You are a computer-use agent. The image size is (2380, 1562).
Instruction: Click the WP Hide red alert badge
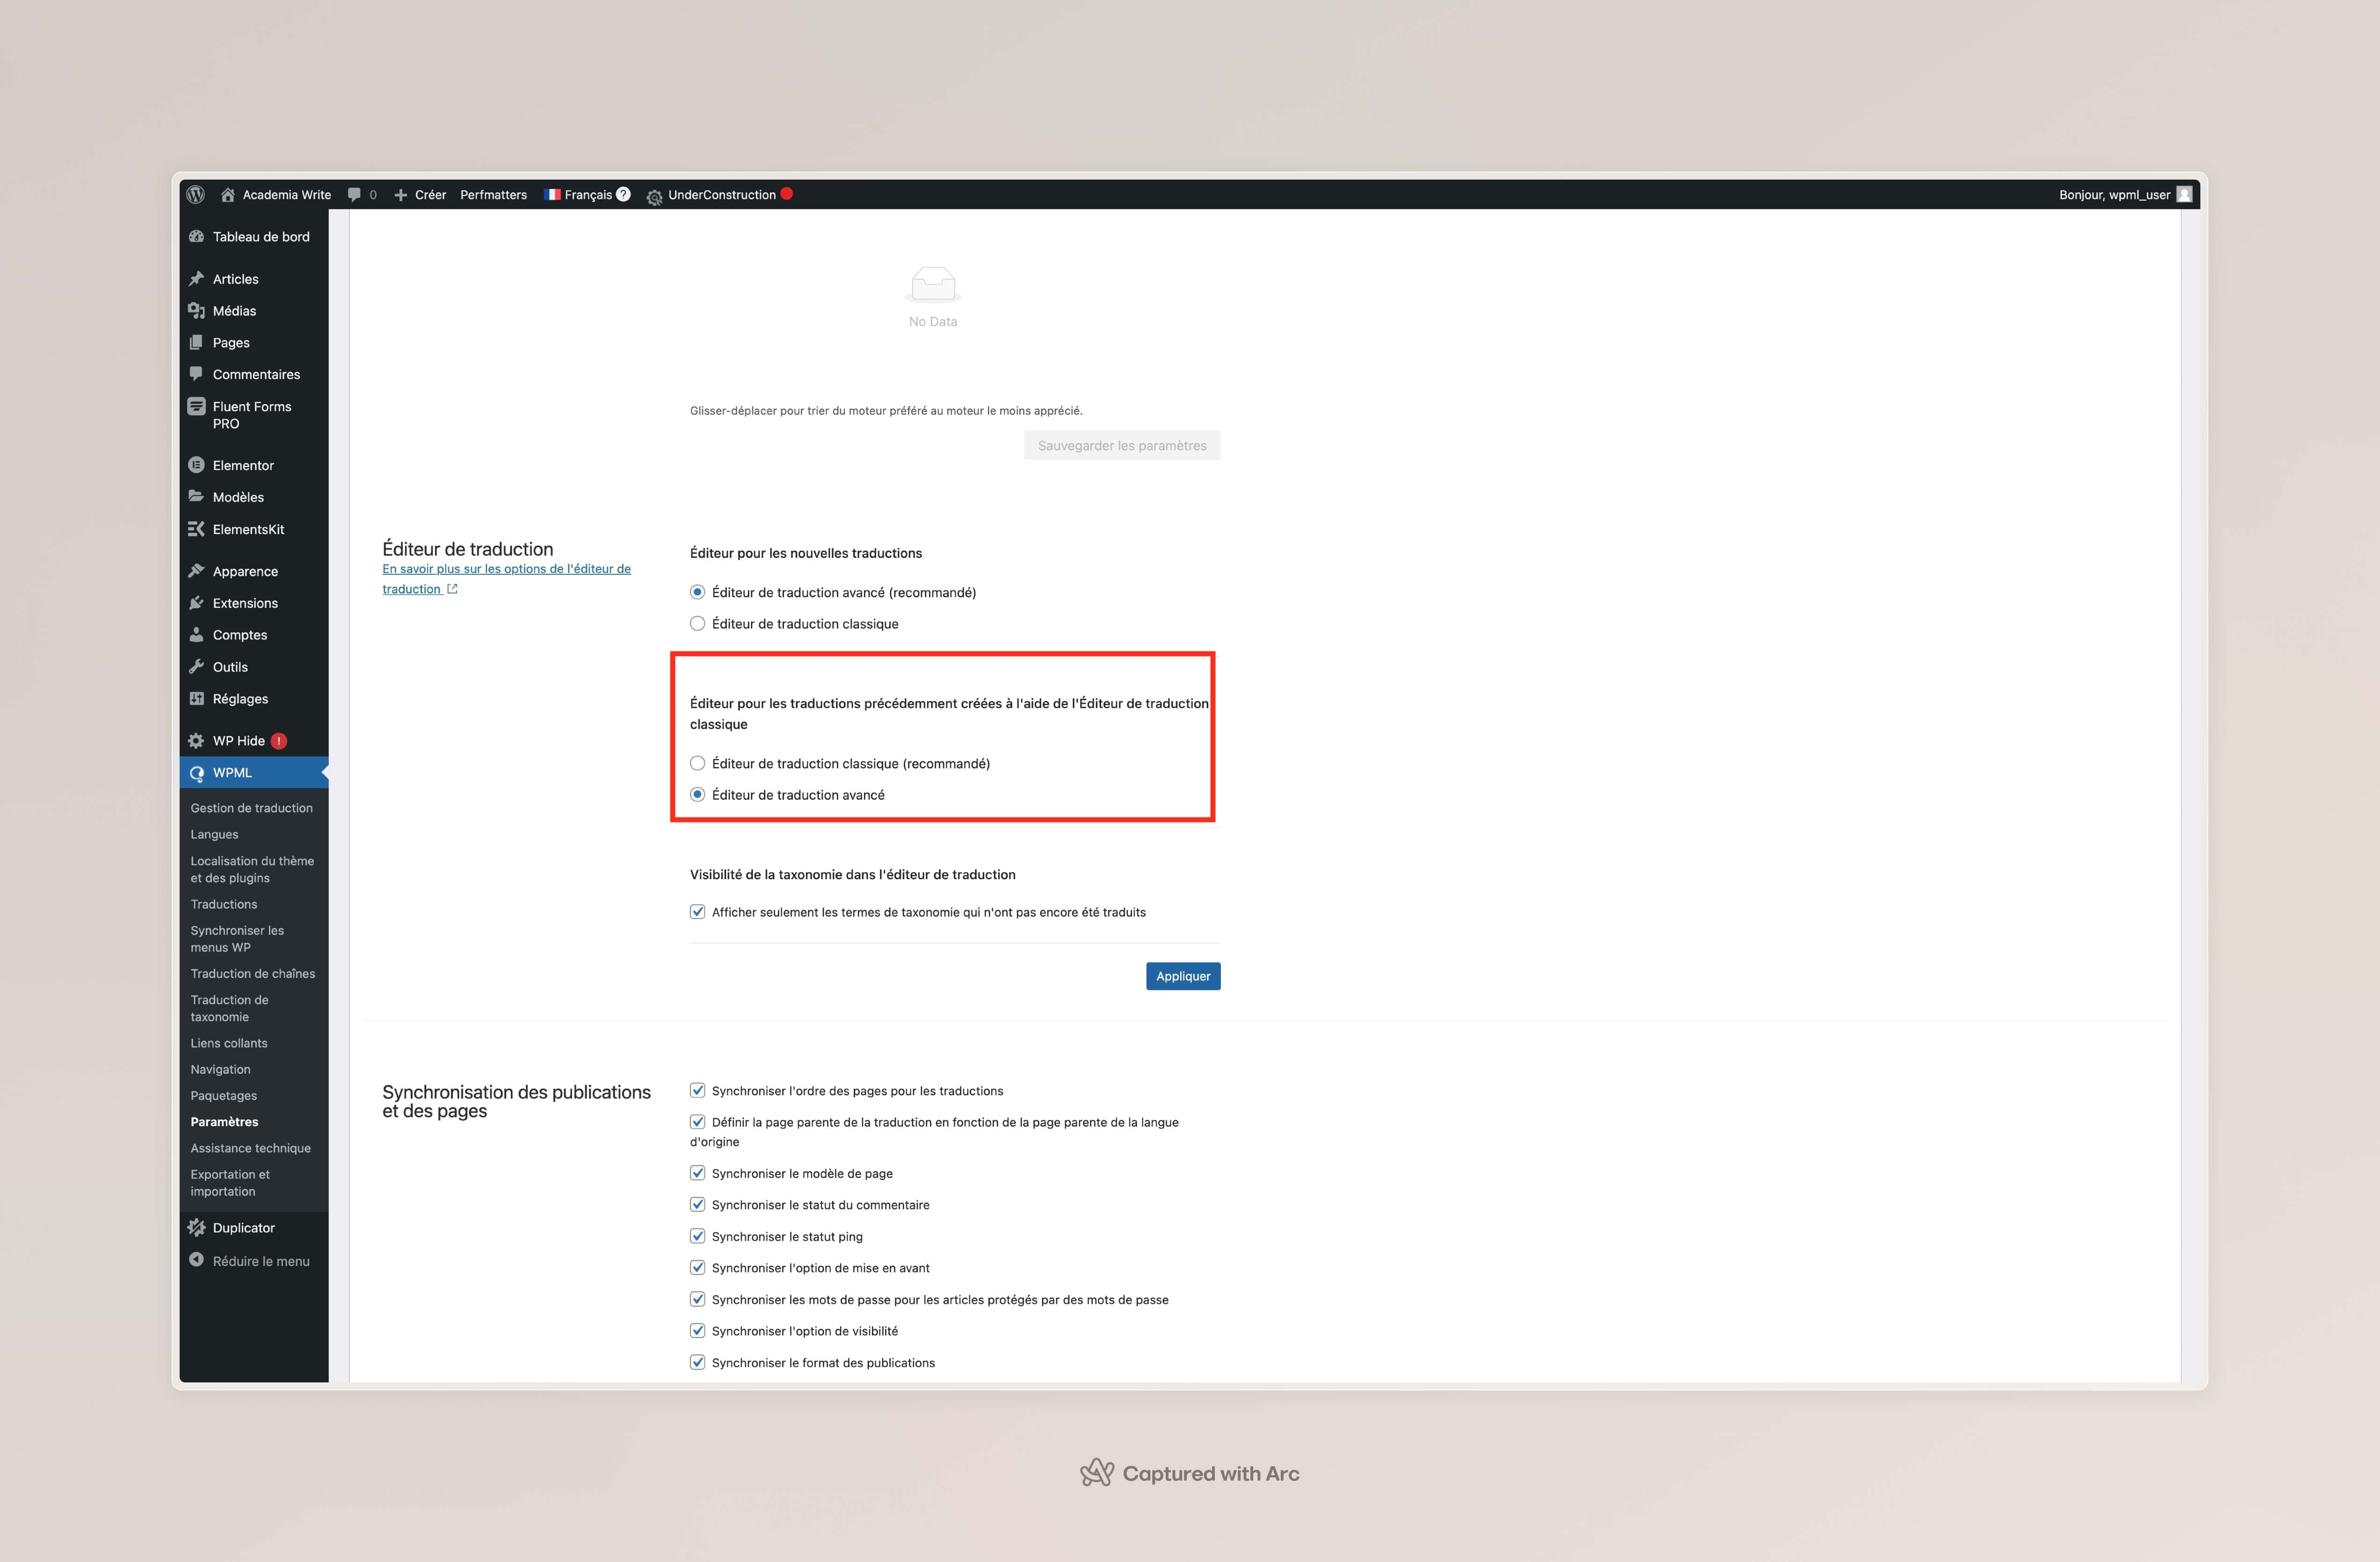point(279,741)
